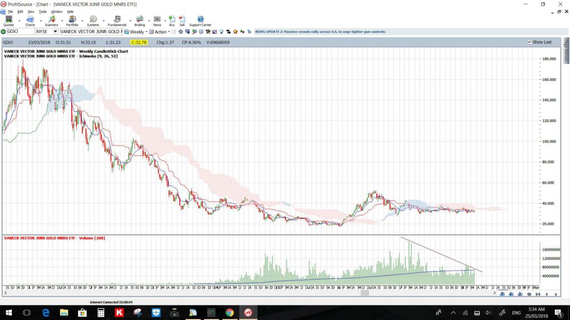The width and height of the screenshot is (570, 320).
Task: Click the Volume [200] panel label
Action: (55, 238)
